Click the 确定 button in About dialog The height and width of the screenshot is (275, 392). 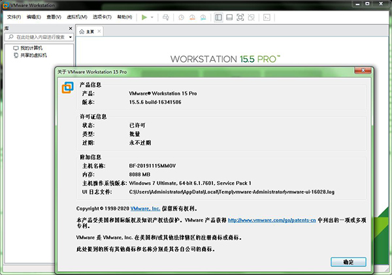[348, 262]
